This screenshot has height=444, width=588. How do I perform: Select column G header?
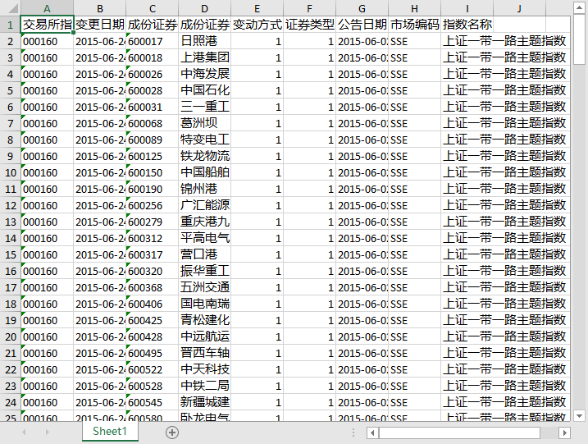tap(362, 8)
